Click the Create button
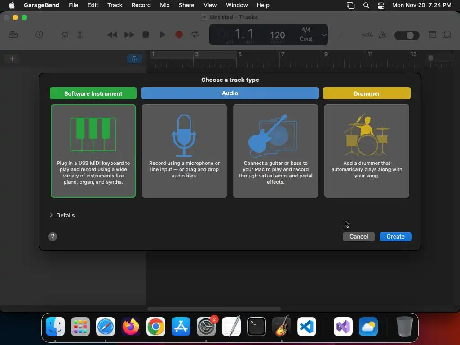The width and height of the screenshot is (460, 345). (395, 237)
